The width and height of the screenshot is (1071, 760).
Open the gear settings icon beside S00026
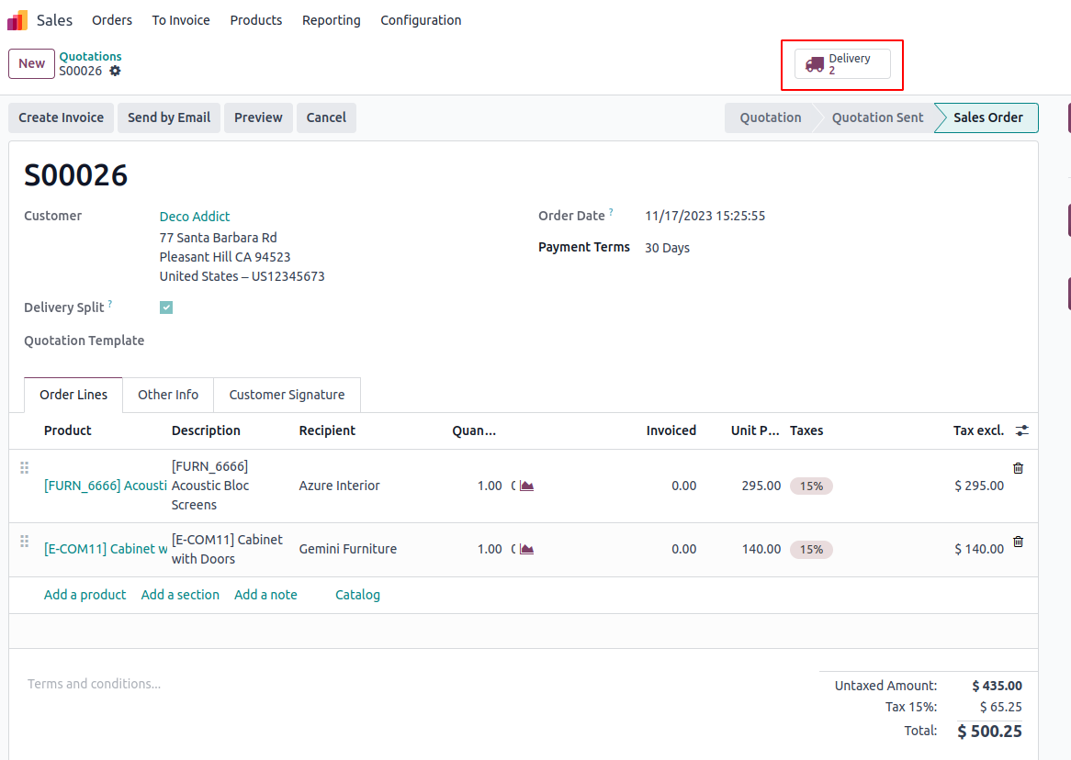pos(115,71)
